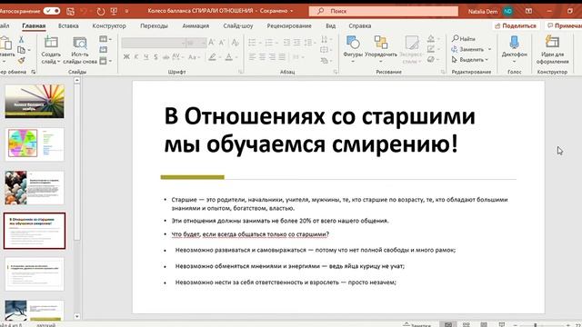Toggle the Автосохранение switch
The image size is (582, 327).
pos(52,11)
